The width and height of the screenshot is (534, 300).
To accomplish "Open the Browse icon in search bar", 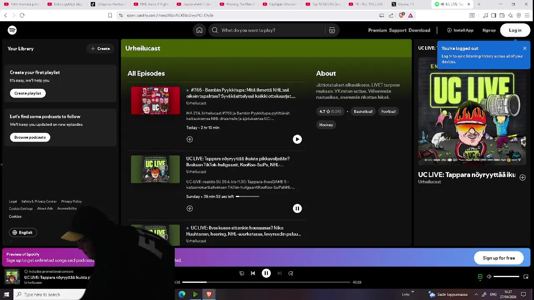I will (332, 30).
